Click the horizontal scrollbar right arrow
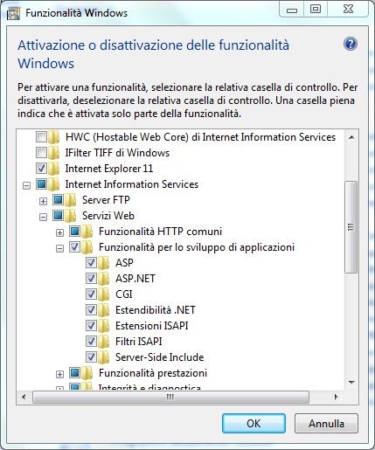 pos(336,397)
